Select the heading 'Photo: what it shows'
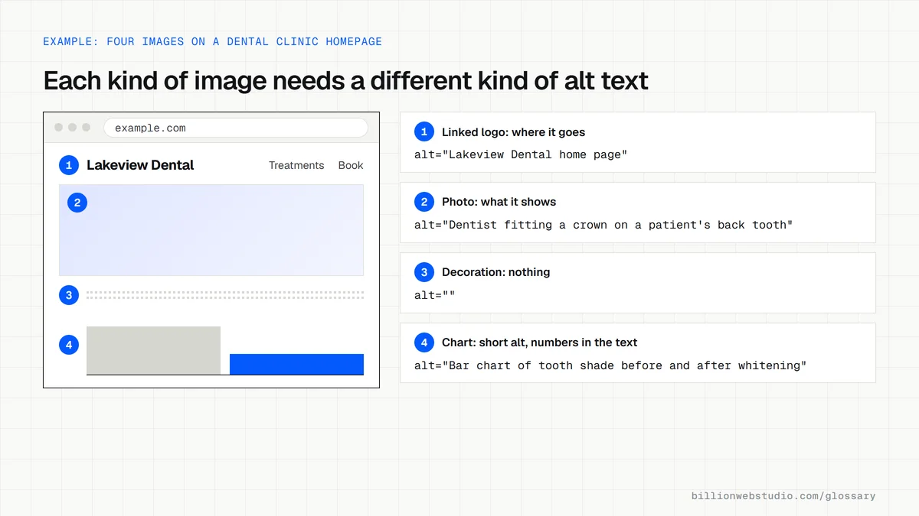The image size is (919, 516). [x=499, y=202]
